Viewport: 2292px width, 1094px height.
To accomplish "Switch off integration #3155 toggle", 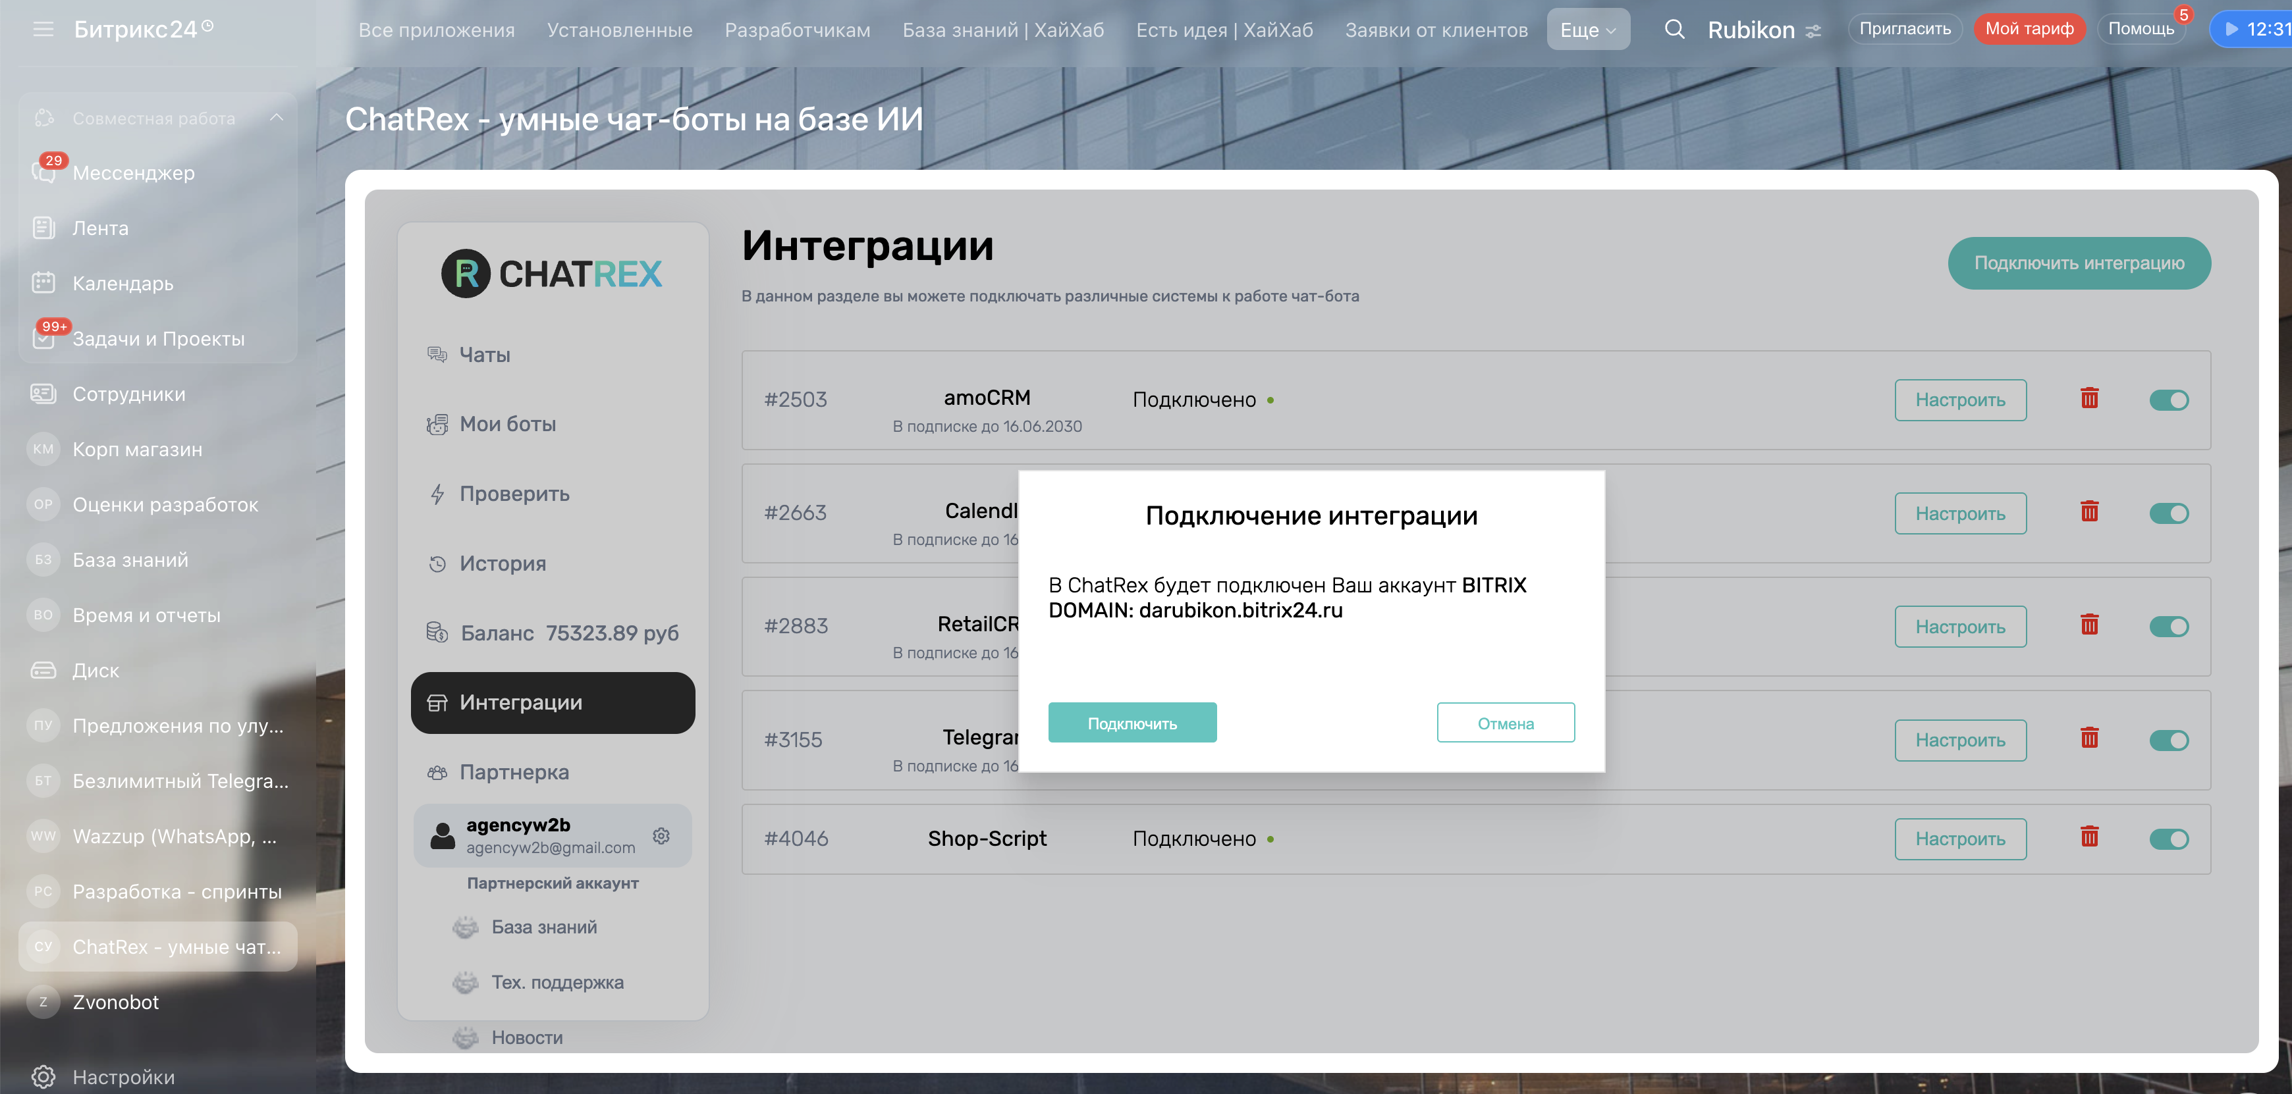I will [x=2168, y=740].
